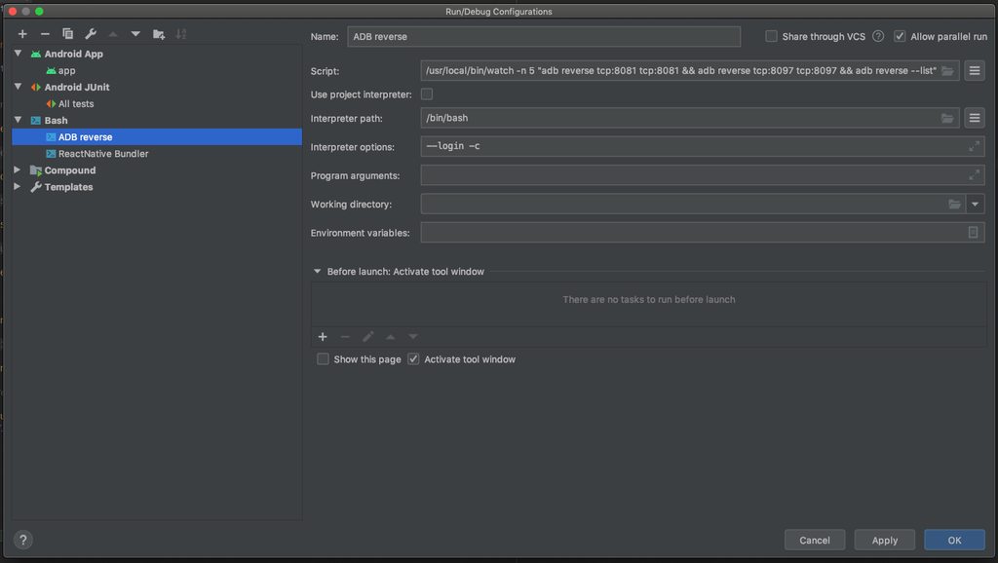This screenshot has width=998, height=563.
Task: Remove the selected configuration with minus icon
Action: click(45, 34)
